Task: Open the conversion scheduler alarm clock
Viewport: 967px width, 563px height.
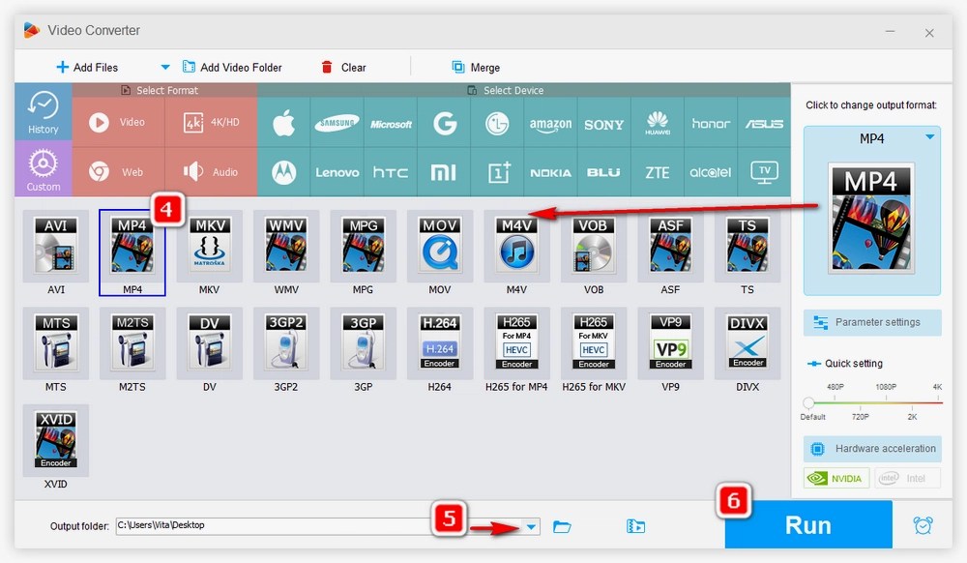Action: coord(923,524)
